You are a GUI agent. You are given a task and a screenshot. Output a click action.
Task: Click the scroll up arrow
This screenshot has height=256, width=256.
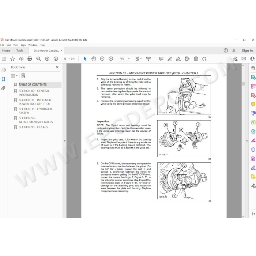click(x=243, y=65)
